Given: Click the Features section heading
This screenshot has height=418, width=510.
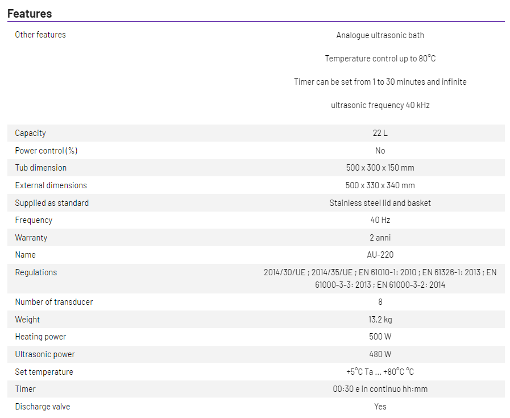Looking at the screenshot, I should pos(30,14).
